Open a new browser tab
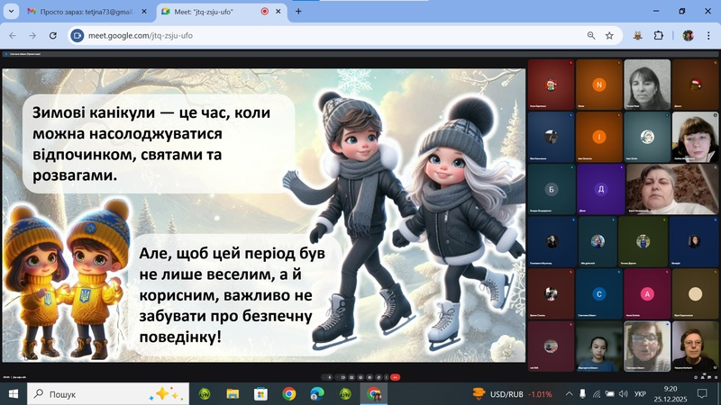Viewport: 721px width, 405px height. coord(298,12)
